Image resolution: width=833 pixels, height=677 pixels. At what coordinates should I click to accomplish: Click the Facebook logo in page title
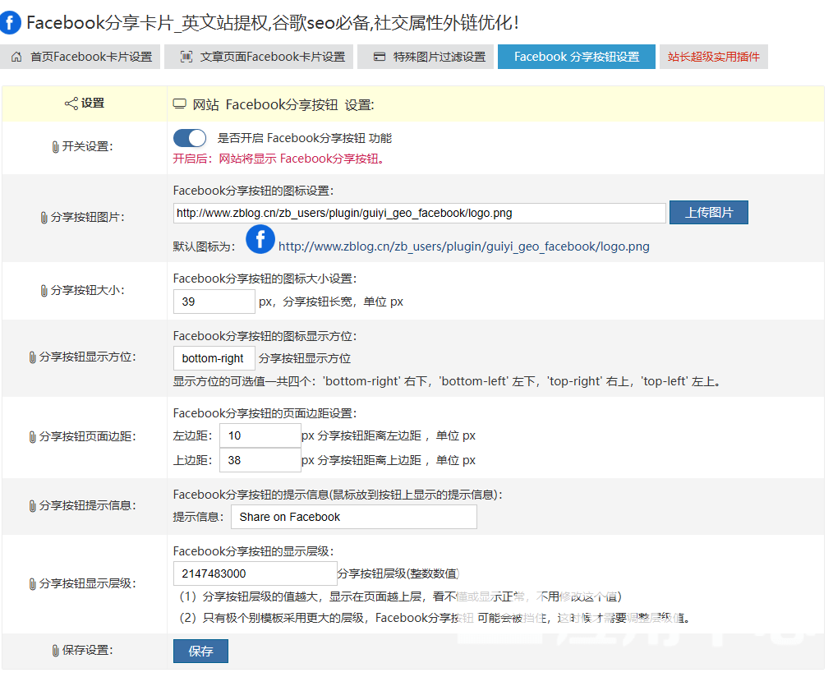[x=12, y=22]
